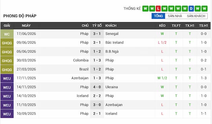Open the Bắc Ireland team link
The height and width of the screenshot is (124, 212).
pyautogui.click(x=114, y=42)
